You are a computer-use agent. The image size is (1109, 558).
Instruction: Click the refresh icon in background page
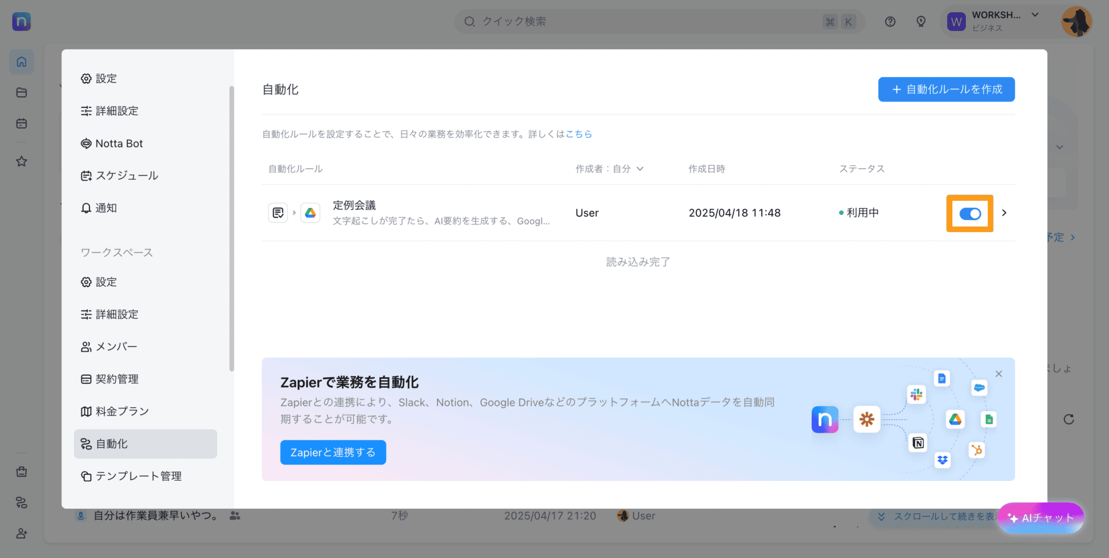pos(1069,419)
